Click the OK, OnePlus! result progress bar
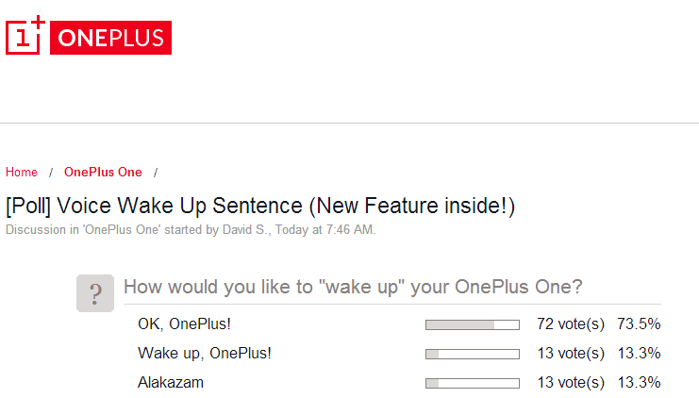This screenshot has width=699, height=398. pyautogui.click(x=473, y=324)
